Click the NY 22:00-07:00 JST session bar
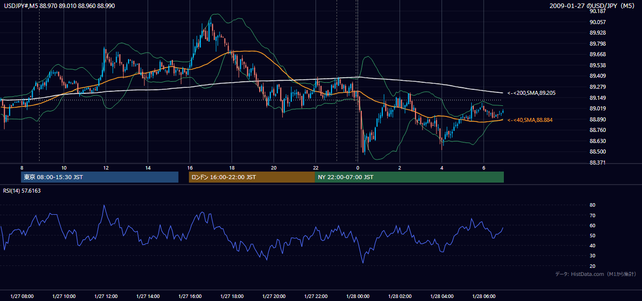This screenshot has height=301, width=642. [x=409, y=177]
